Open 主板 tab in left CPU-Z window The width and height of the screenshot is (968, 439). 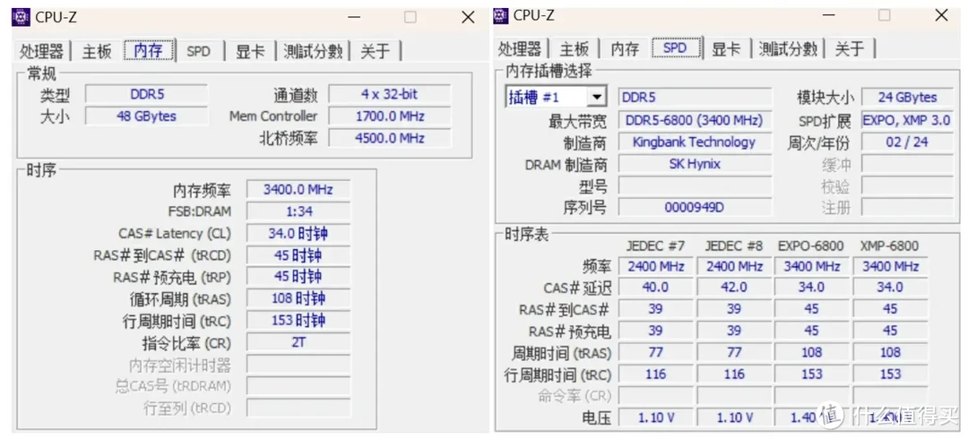(97, 51)
